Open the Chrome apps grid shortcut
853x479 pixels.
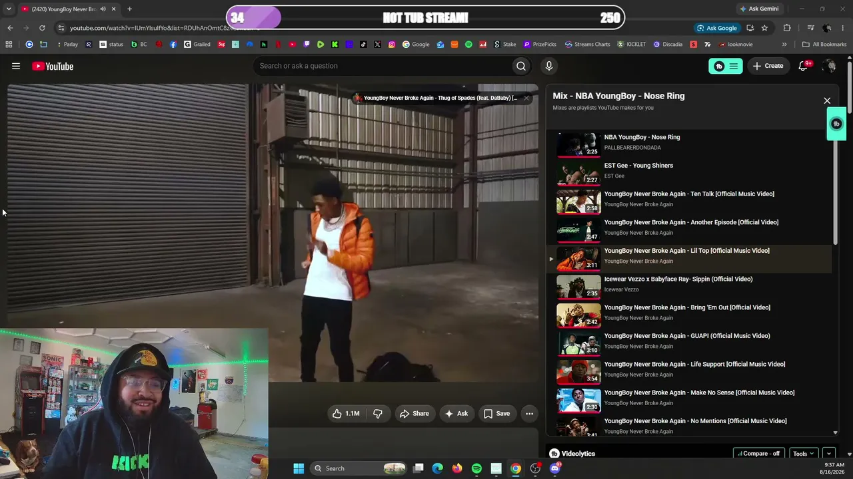coord(9,45)
